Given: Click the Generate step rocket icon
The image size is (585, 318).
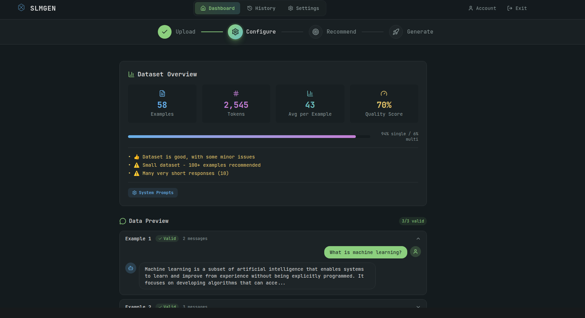Looking at the screenshot, I should click(x=396, y=31).
